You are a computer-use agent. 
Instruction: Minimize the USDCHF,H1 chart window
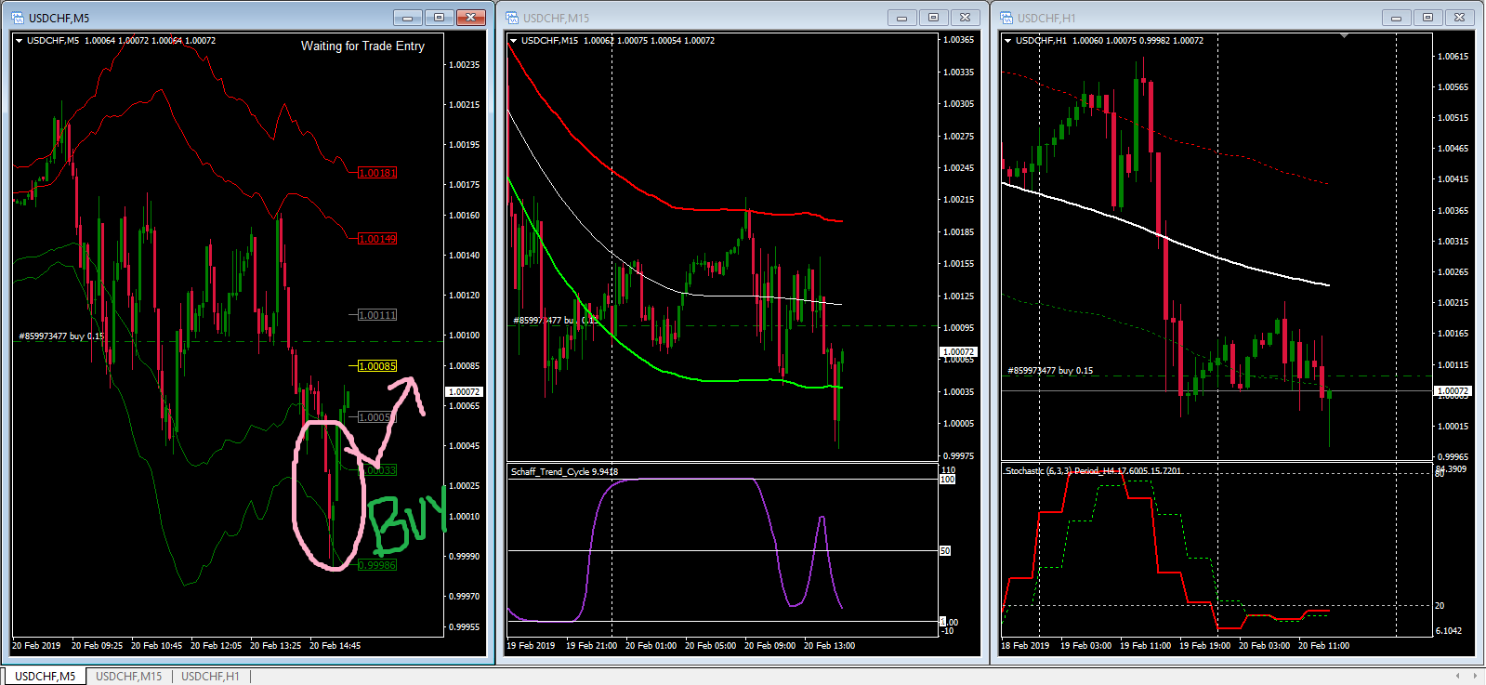click(x=1397, y=18)
